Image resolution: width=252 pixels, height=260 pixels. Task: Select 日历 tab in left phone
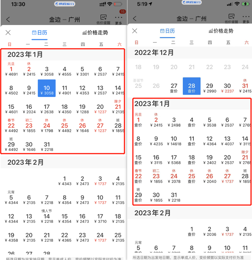click(x=39, y=33)
